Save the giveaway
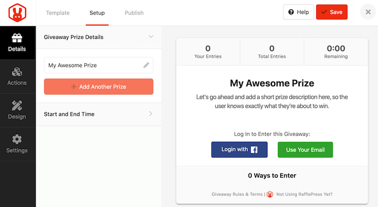Viewport: 378px width, 207px height. (332, 12)
